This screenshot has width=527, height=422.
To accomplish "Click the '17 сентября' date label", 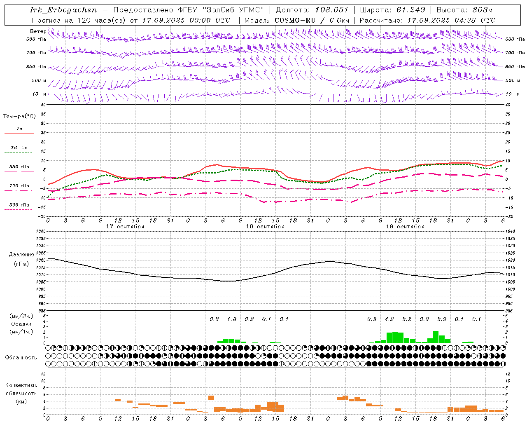I will click(x=125, y=227).
